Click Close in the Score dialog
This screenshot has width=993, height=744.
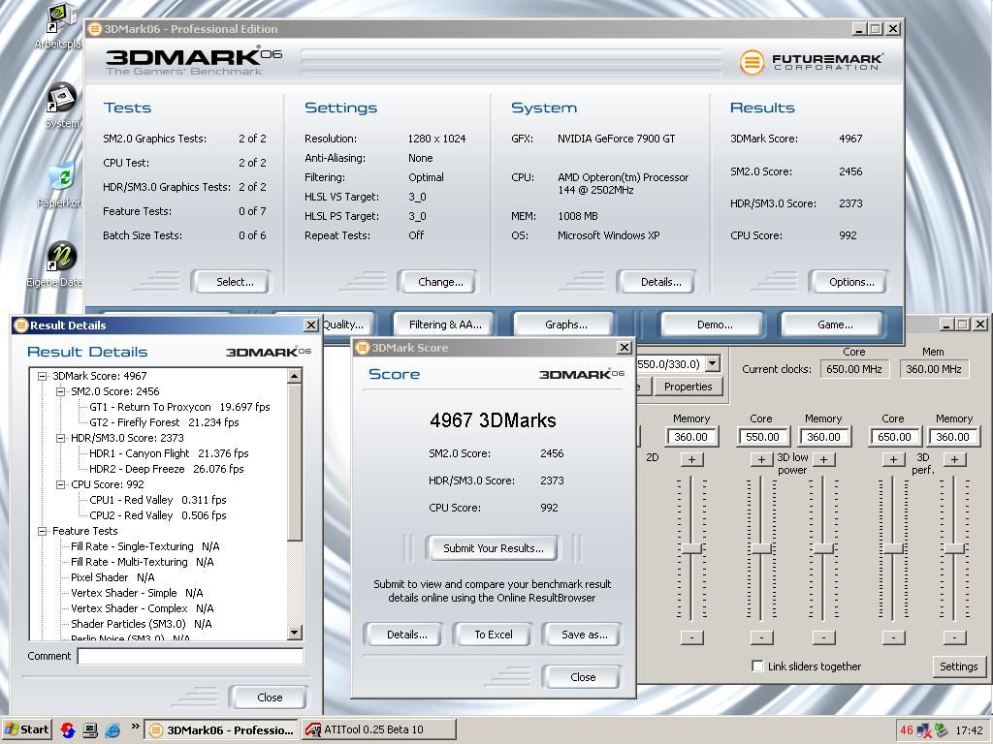click(x=582, y=677)
